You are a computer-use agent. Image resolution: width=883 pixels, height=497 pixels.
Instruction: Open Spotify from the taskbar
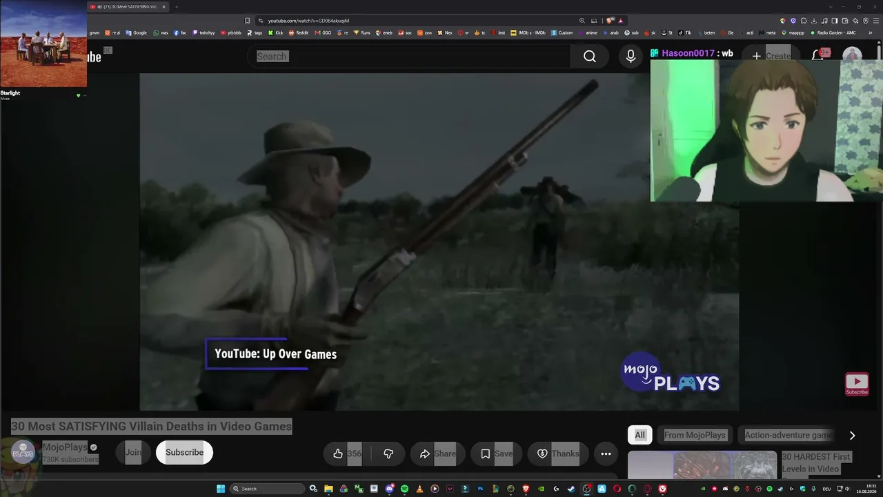(x=404, y=489)
